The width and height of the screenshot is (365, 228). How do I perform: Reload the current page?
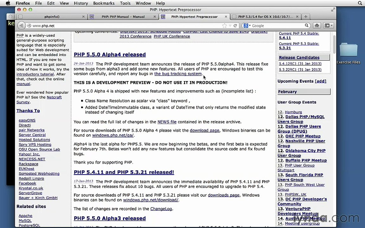pyautogui.click(x=235, y=26)
